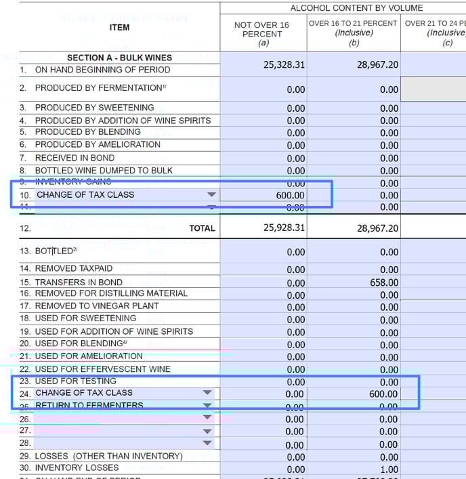Select the row 1 field showing 28,967.20
466x479 pixels.
point(354,64)
